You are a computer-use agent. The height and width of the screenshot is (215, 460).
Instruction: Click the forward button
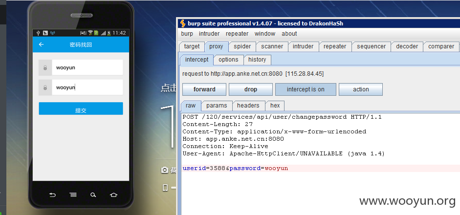point(204,89)
